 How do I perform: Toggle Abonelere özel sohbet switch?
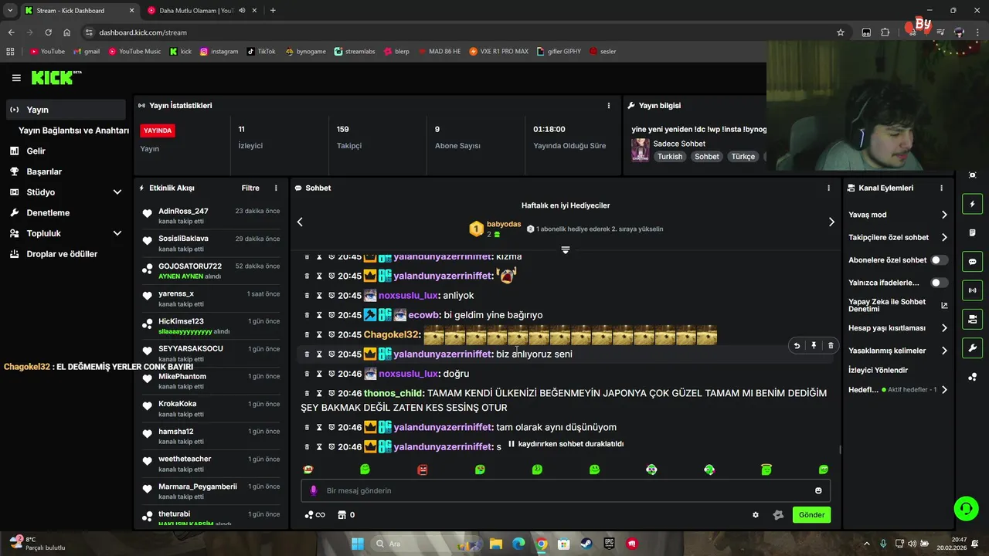coord(939,260)
